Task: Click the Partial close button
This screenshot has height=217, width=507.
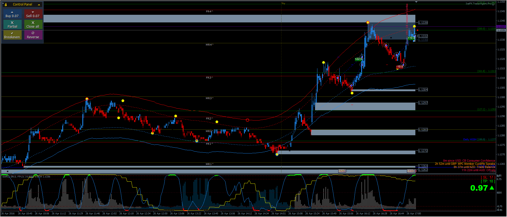Action: 12,25
